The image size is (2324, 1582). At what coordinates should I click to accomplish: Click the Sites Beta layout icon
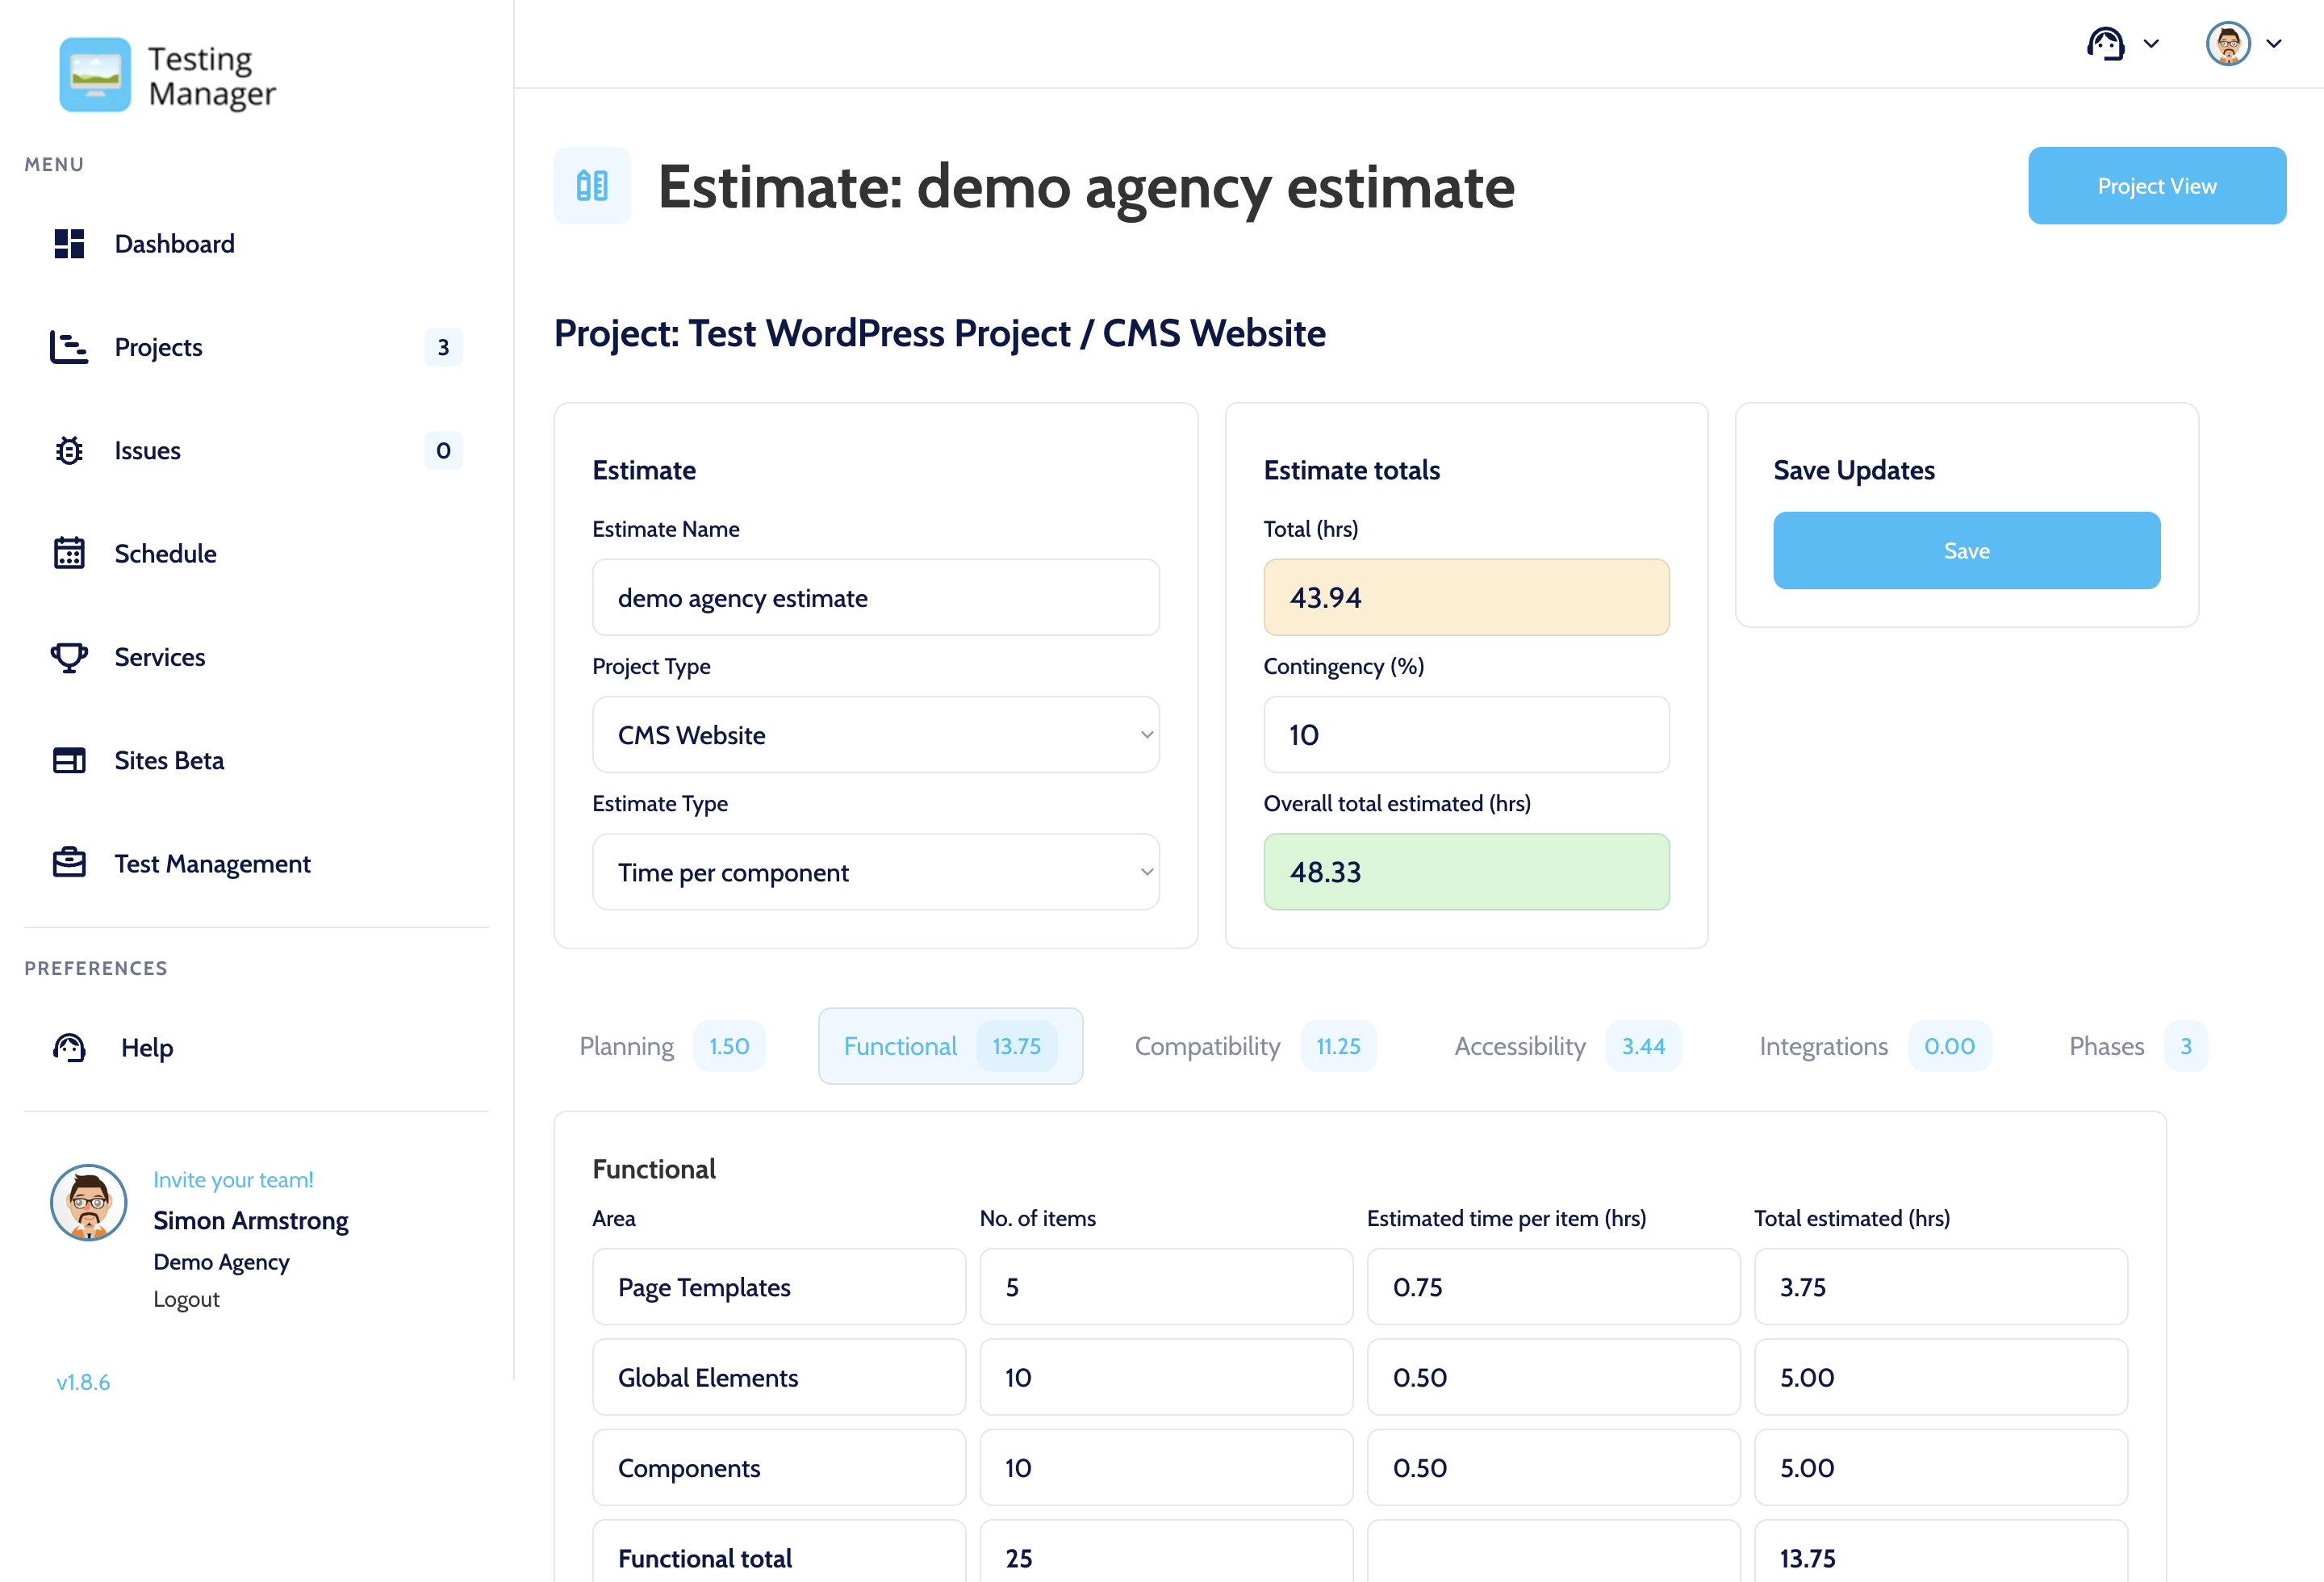69,760
